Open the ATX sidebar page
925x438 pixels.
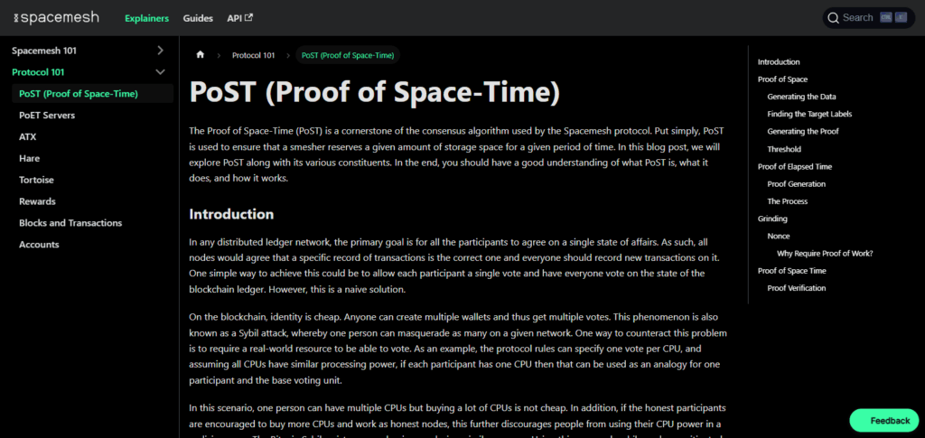click(28, 136)
